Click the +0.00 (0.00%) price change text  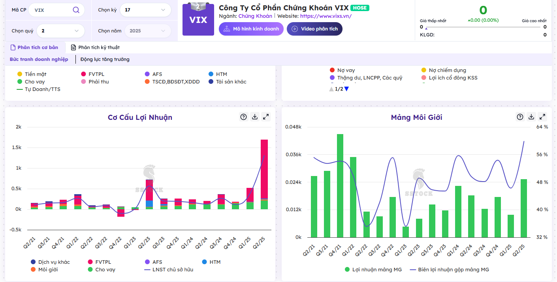(x=483, y=20)
